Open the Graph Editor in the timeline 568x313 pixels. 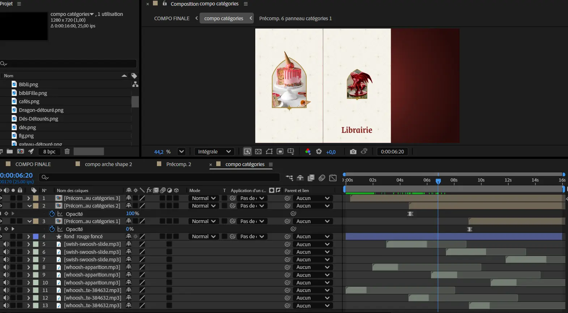(x=333, y=178)
